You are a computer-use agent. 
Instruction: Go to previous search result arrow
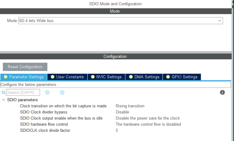tap(47, 93)
